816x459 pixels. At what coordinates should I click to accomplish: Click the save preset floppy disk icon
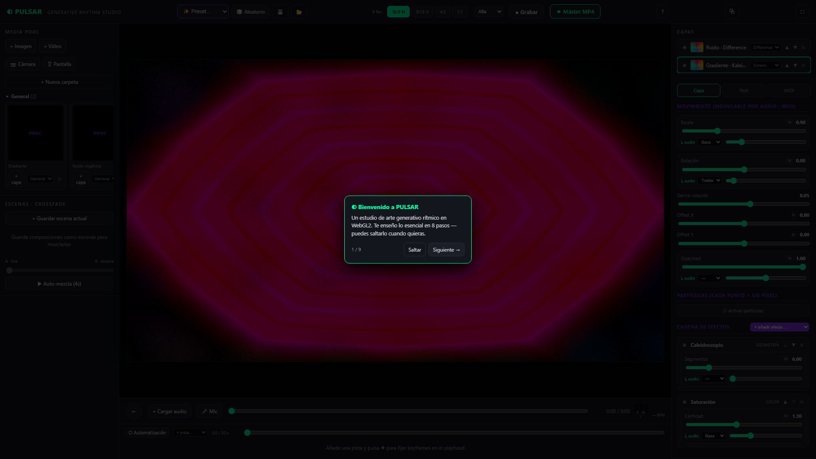(280, 12)
